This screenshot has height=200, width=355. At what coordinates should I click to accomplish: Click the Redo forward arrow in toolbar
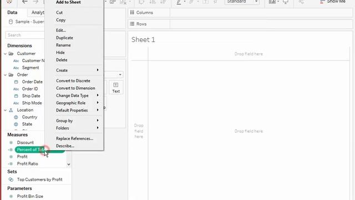pyautogui.click(x=35, y=2)
